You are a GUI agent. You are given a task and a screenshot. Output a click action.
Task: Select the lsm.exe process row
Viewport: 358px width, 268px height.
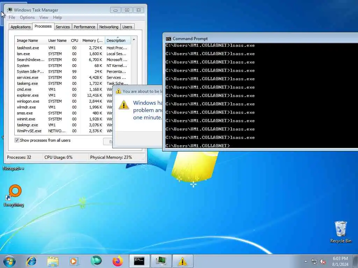pyautogui.click(x=73, y=54)
